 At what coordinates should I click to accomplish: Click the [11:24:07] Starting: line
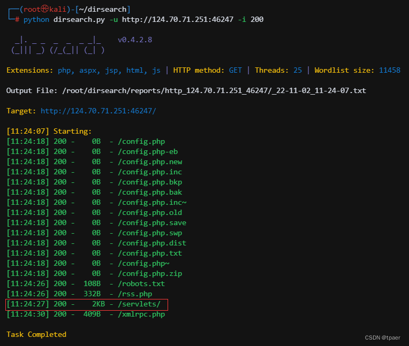49,132
